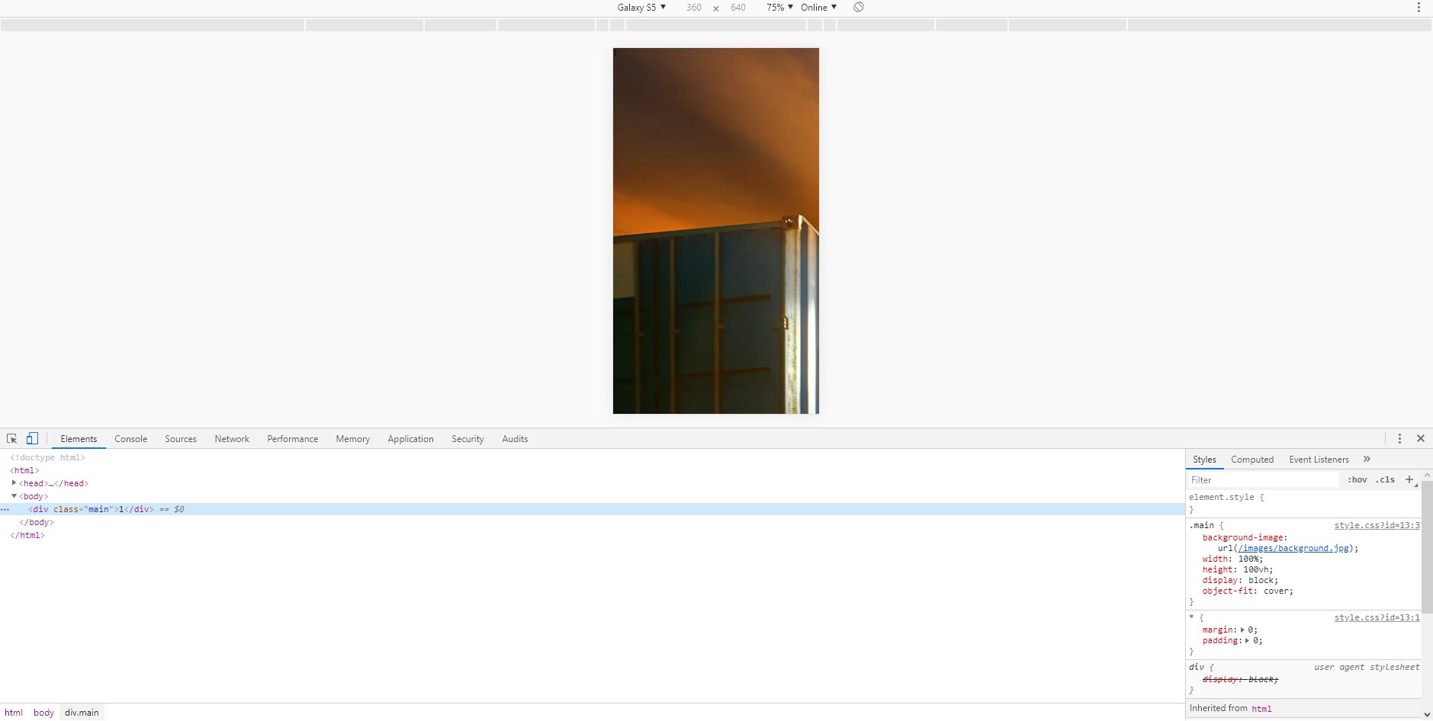Open style.css?id=13:1 source link
1433x721 pixels.
pyautogui.click(x=1377, y=617)
